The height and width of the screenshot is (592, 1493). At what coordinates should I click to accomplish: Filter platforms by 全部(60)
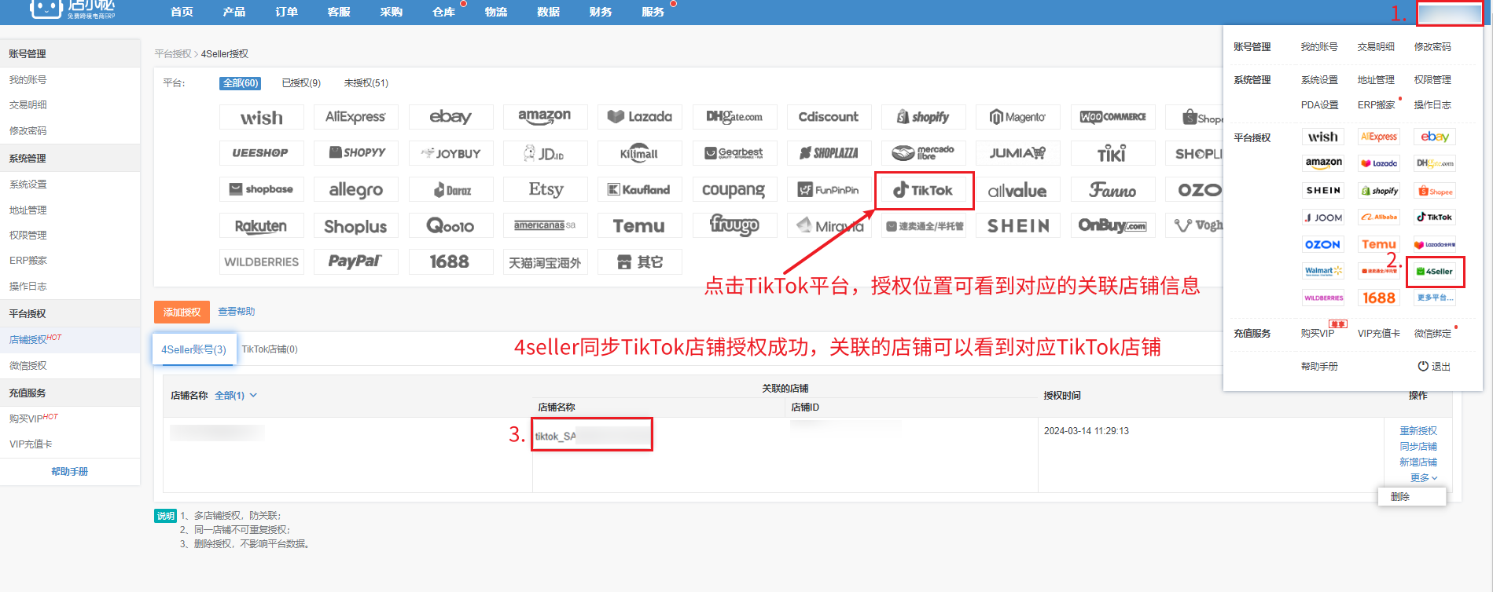[x=240, y=83]
